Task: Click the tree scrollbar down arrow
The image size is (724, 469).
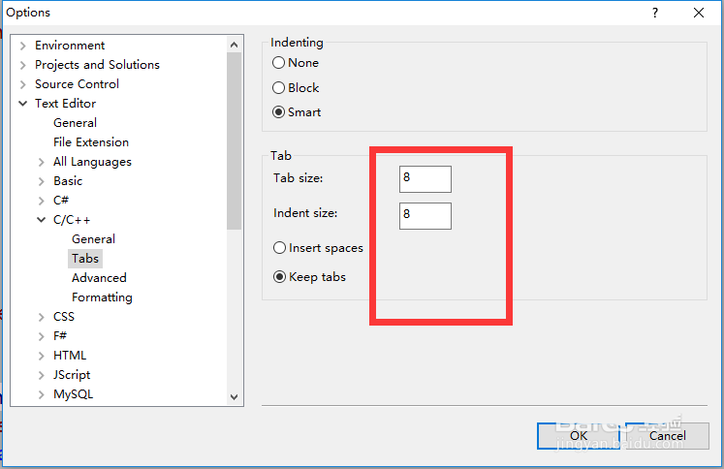Action: (x=234, y=395)
